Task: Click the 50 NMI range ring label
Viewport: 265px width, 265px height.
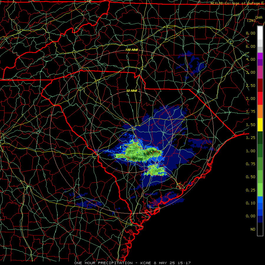Action: 132,91
